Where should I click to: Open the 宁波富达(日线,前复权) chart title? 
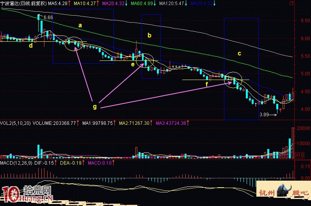[24, 3]
